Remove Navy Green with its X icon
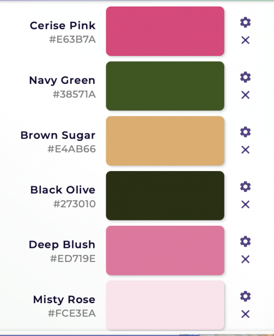This screenshot has width=274, height=336. click(246, 95)
